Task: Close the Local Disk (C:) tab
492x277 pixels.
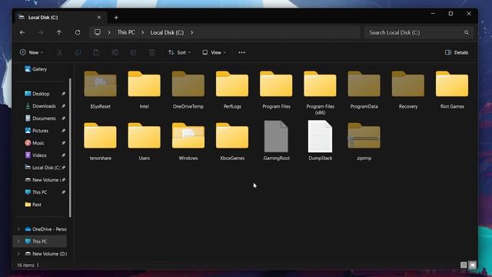Action: click(99, 17)
